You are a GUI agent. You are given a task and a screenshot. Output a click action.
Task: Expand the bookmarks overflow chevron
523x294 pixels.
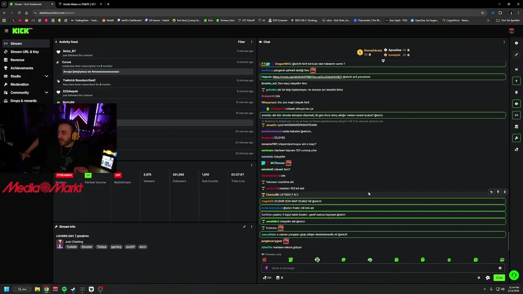point(488,20)
